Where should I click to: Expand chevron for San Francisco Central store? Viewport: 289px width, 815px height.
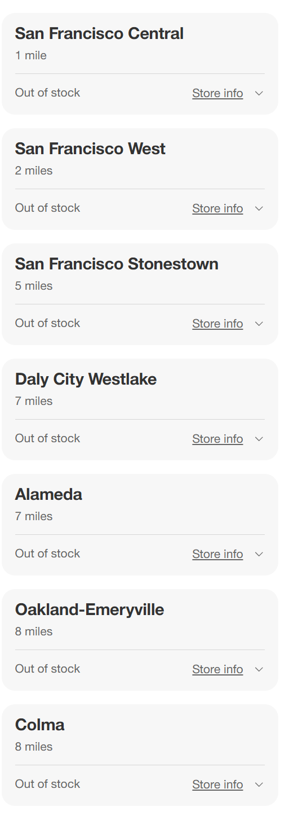pos(259,93)
